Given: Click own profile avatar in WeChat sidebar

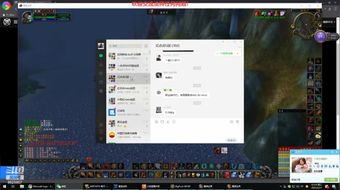Looking at the screenshot, I should (x=101, y=46).
